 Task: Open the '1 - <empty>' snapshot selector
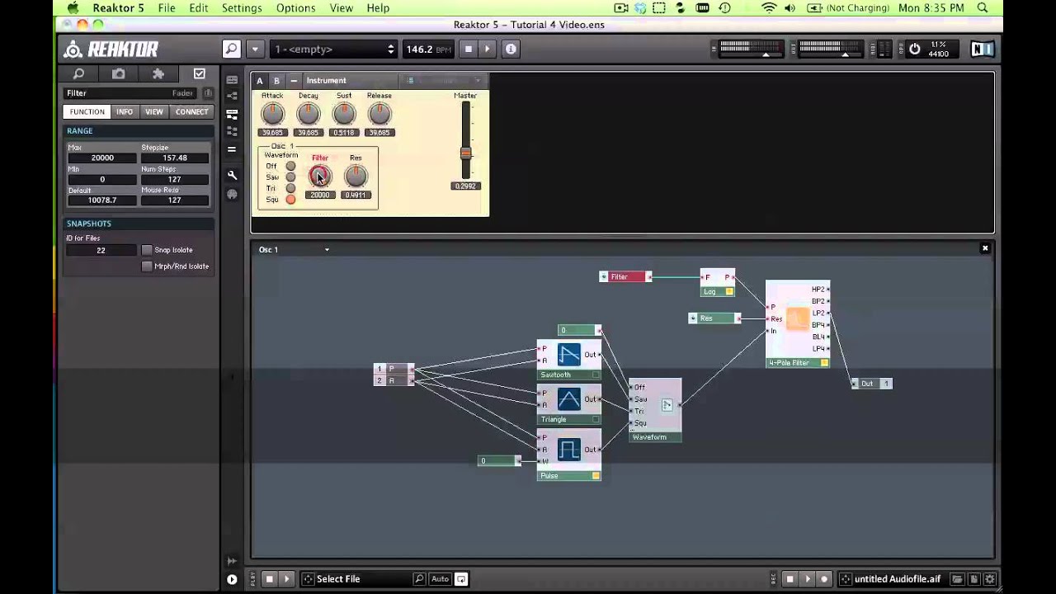pos(334,49)
